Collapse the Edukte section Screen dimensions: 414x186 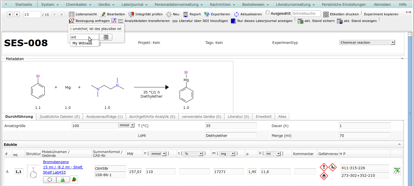click(x=400, y=144)
